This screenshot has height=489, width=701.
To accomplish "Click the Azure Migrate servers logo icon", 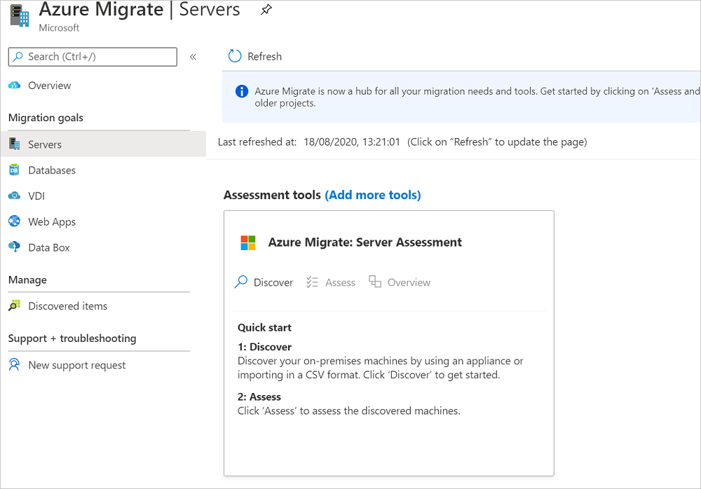I will click(x=20, y=15).
